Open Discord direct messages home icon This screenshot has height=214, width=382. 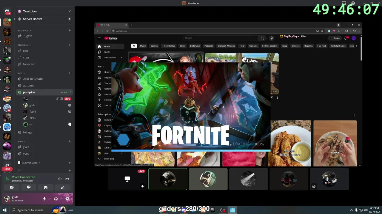(x=7, y=12)
